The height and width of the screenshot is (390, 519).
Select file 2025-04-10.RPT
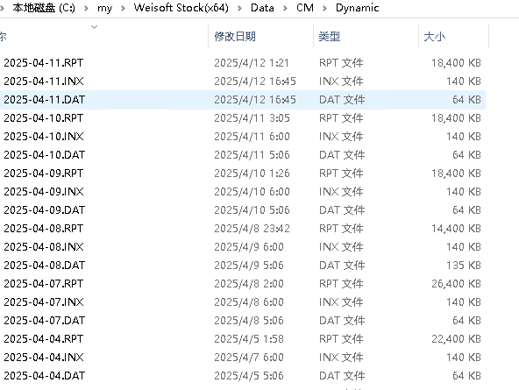43,117
